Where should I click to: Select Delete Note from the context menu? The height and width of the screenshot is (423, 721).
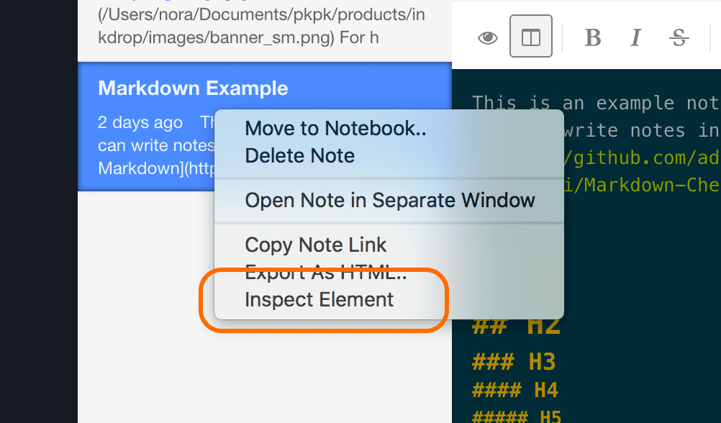click(300, 155)
